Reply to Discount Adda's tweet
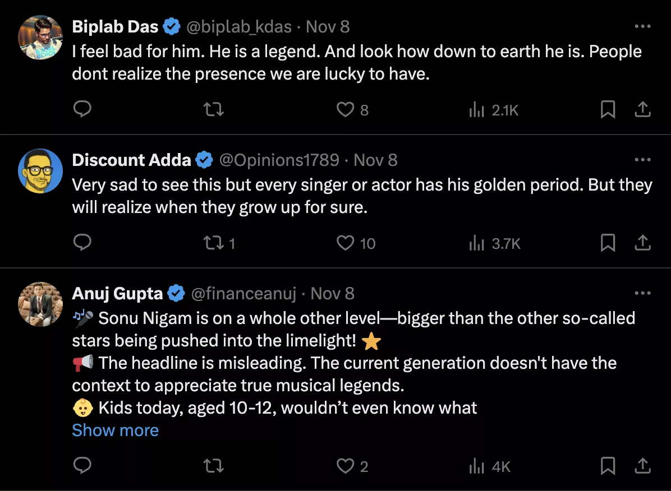The image size is (671, 491). 82,243
